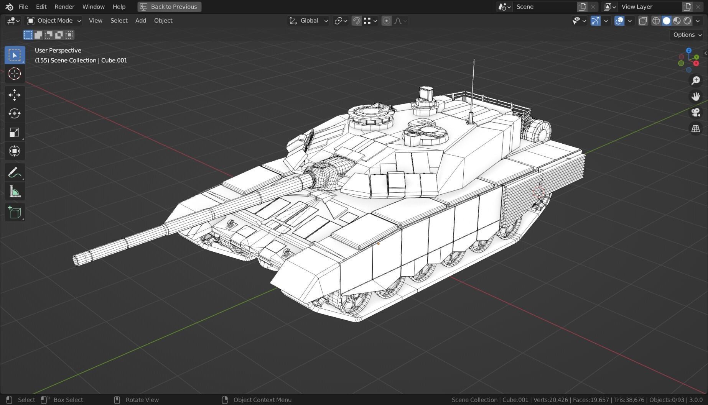Click the zoom view magnifier icon
The width and height of the screenshot is (708, 405).
click(x=695, y=80)
